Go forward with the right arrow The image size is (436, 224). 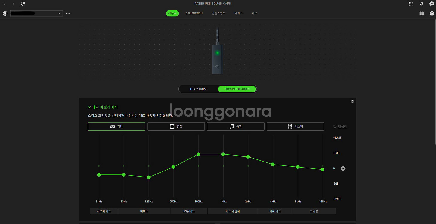pos(13,4)
